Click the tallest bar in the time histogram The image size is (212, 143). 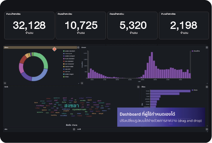click(152, 65)
